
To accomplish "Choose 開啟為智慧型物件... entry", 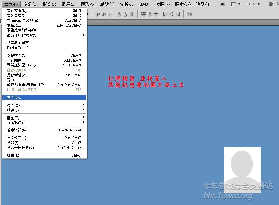I will click(x=44, y=30).
